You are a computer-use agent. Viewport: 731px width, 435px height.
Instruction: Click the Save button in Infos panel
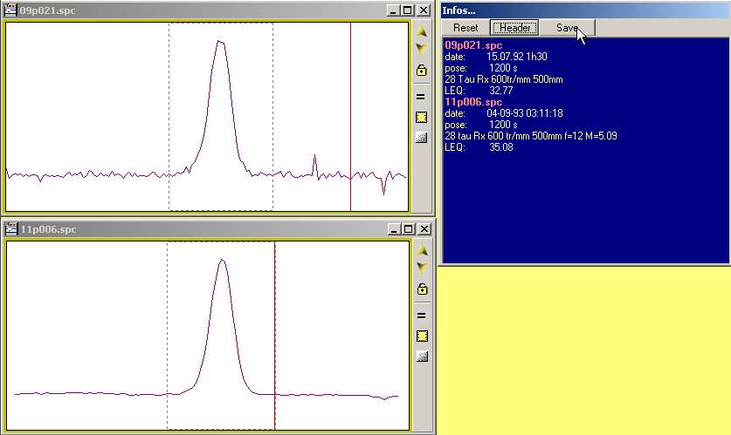tap(568, 28)
